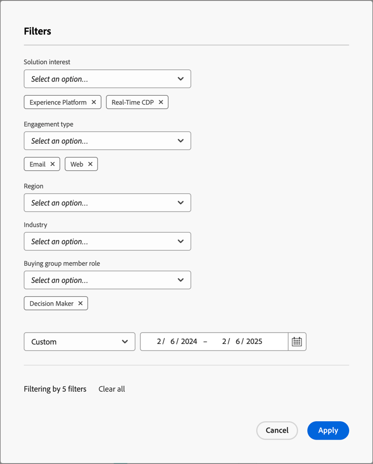Image resolution: width=373 pixels, height=464 pixels.
Task: Select the start date year 2024
Action: tap(189, 342)
